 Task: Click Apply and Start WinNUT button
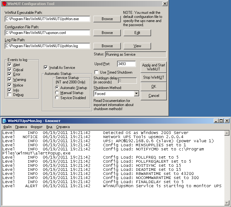(153, 67)
